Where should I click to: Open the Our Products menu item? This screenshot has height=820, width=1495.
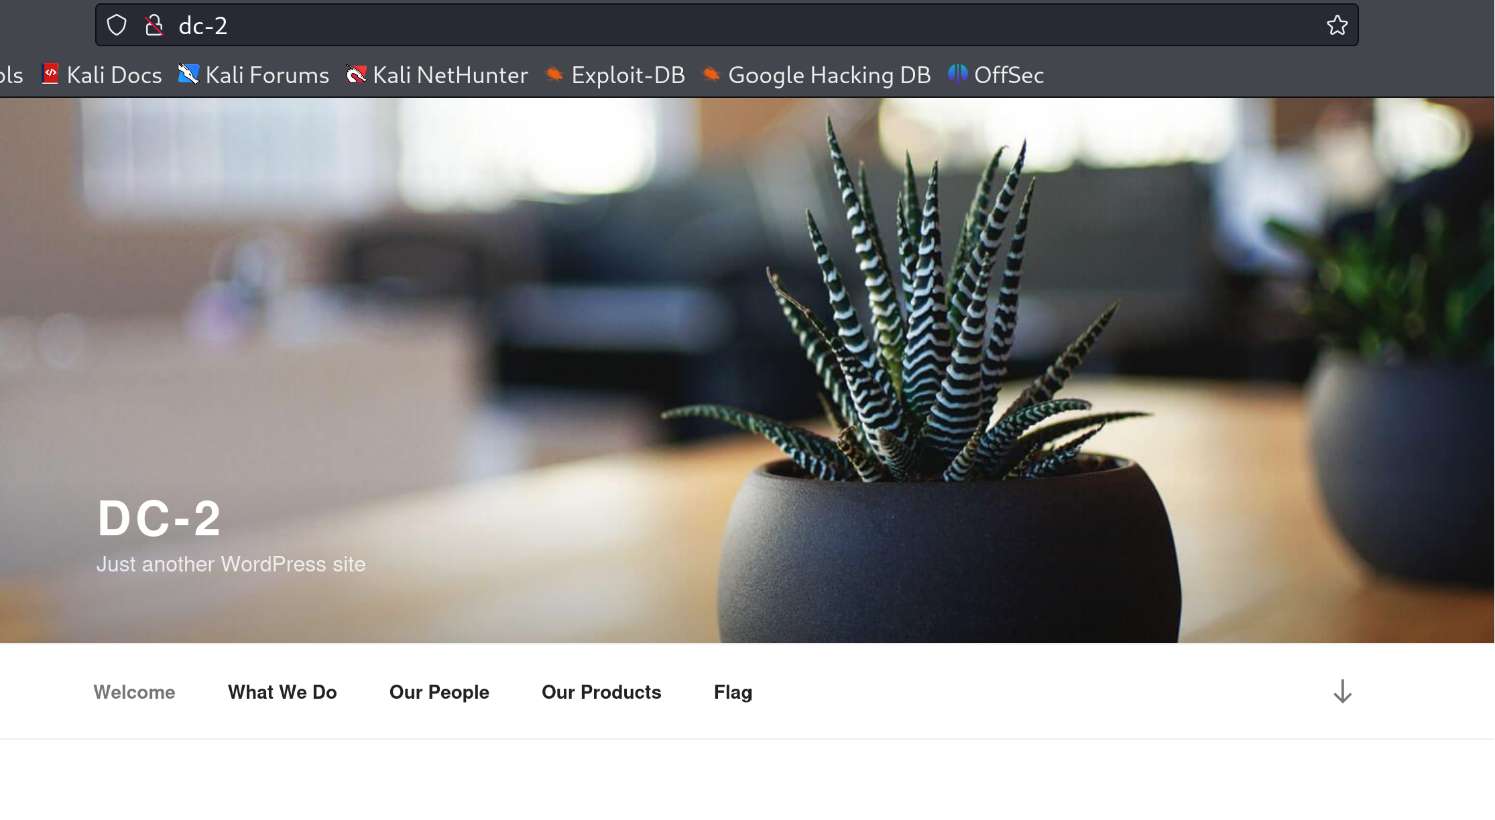pos(601,692)
